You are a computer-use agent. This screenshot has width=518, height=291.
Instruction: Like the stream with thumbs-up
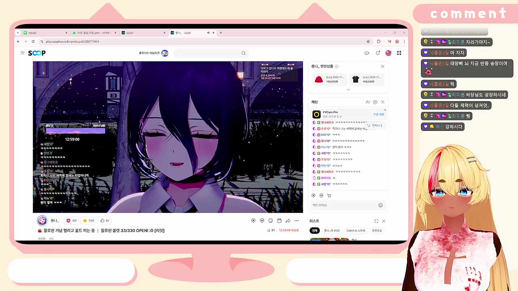coord(105,221)
